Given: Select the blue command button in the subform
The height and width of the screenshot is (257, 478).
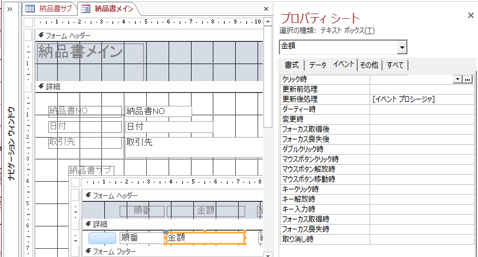Looking at the screenshot, I should (x=103, y=238).
